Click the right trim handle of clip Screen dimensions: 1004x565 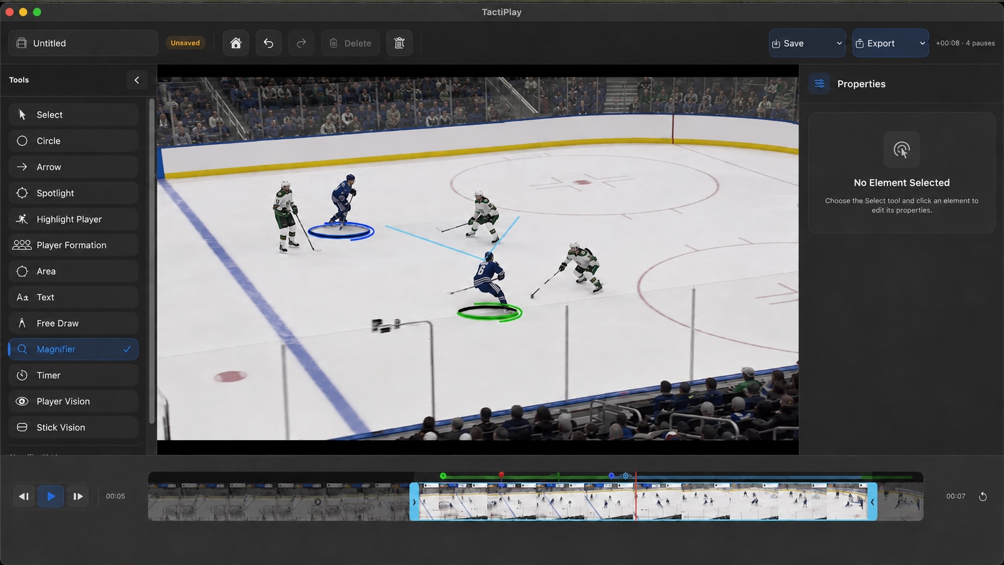tap(872, 501)
